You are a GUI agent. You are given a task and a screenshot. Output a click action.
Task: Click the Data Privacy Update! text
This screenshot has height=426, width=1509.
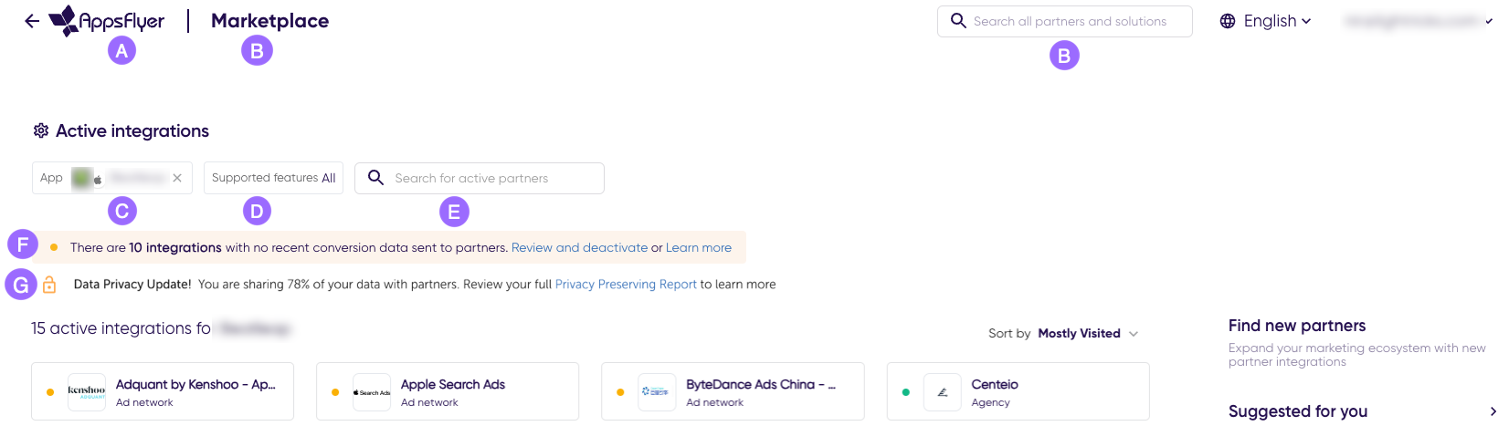(x=132, y=285)
